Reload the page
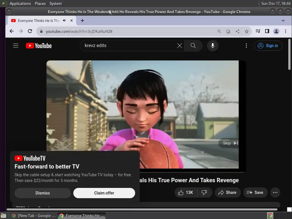Image resolution: width=292 pixels, height=219 pixels. coord(30,31)
